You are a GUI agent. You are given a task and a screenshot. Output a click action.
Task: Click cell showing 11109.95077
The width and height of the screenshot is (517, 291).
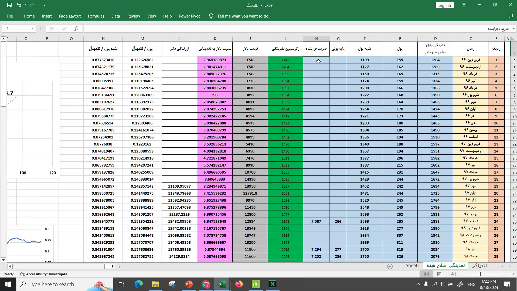click(x=179, y=186)
